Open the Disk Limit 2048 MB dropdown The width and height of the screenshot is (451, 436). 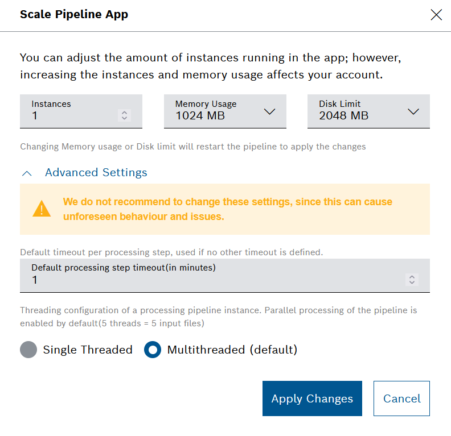[x=359, y=111]
